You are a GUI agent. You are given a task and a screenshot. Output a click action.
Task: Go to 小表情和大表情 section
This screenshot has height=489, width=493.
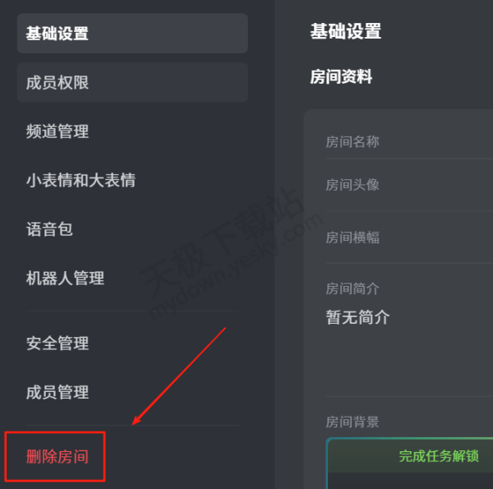click(x=81, y=180)
